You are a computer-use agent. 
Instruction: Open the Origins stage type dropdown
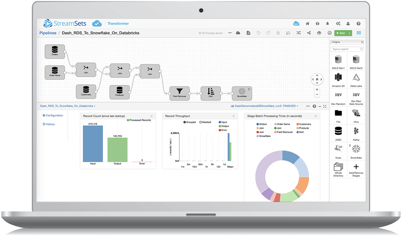[x=347, y=42]
